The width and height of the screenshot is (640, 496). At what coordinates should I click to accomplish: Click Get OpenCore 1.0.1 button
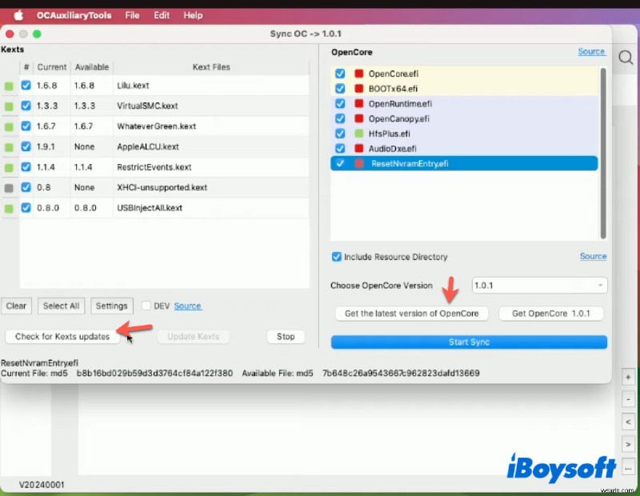[x=551, y=314]
